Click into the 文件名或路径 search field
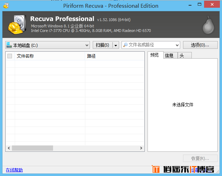The image size is (222, 176). click(x=151, y=45)
